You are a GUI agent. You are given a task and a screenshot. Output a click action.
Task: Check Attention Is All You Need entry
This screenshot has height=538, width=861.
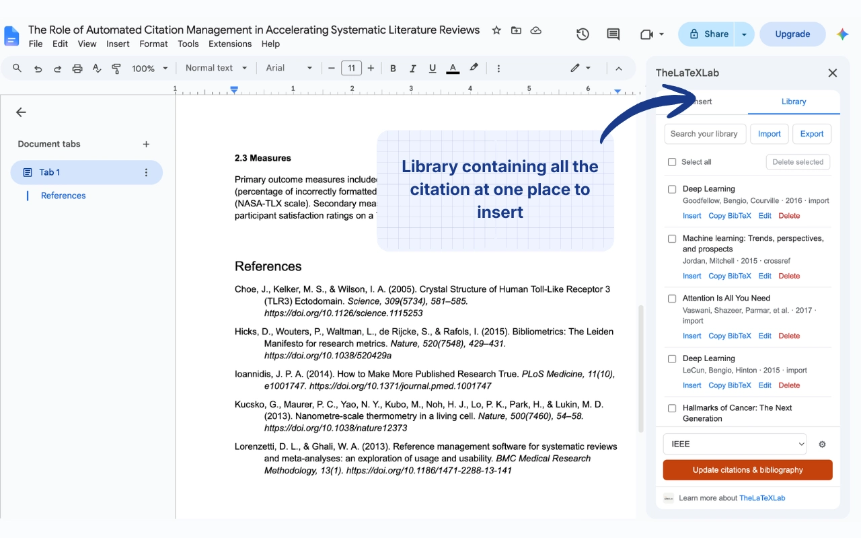[x=672, y=299]
